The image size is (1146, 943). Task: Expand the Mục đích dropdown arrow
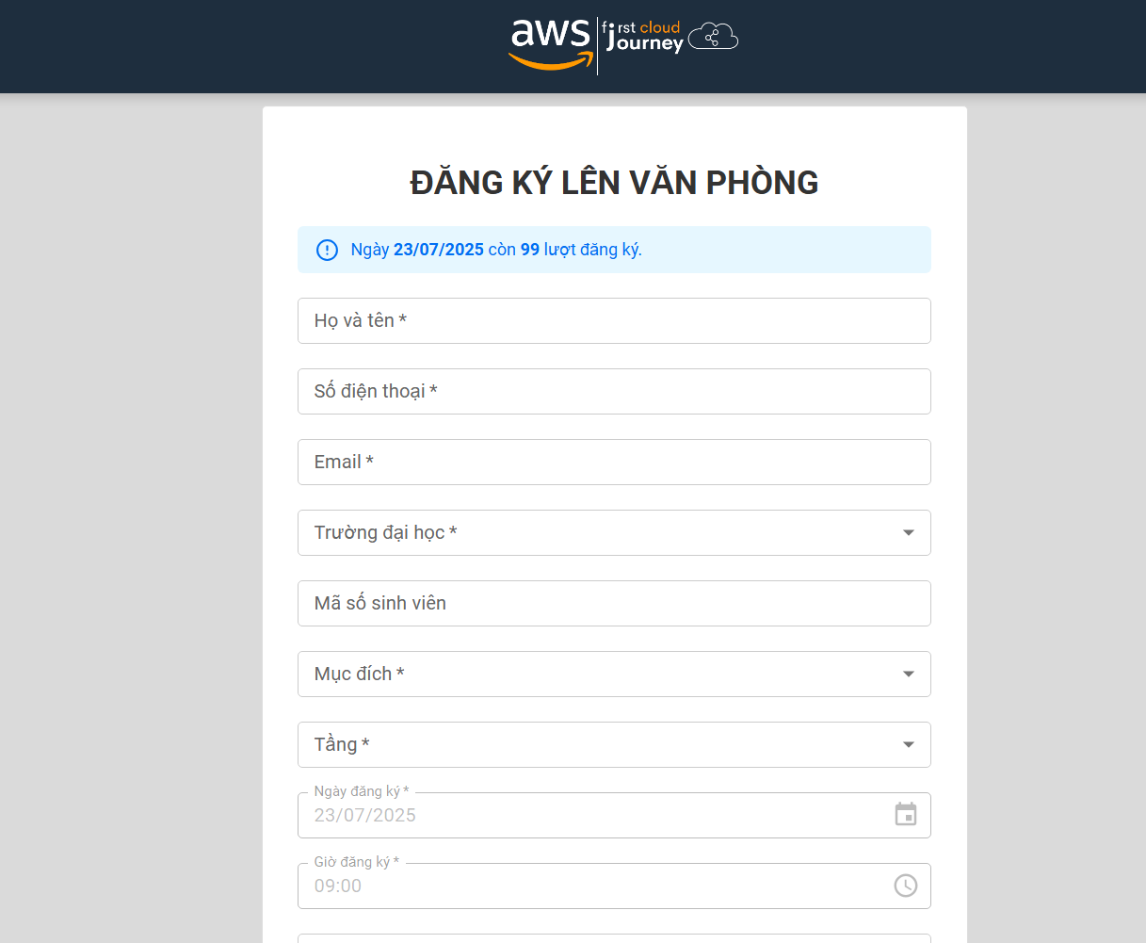point(909,675)
